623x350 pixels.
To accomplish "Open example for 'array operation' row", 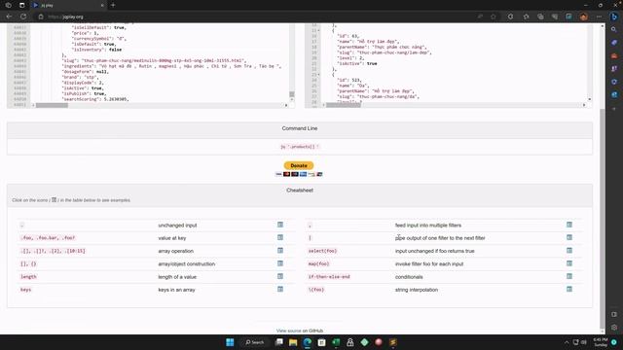I will pyautogui.click(x=280, y=251).
